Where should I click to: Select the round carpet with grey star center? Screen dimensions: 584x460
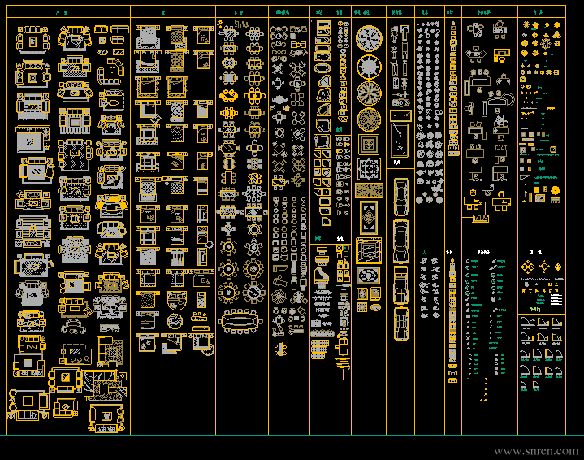coord(369,67)
